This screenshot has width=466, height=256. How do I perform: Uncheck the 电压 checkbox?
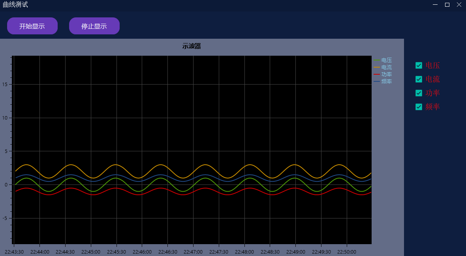pyautogui.click(x=419, y=66)
